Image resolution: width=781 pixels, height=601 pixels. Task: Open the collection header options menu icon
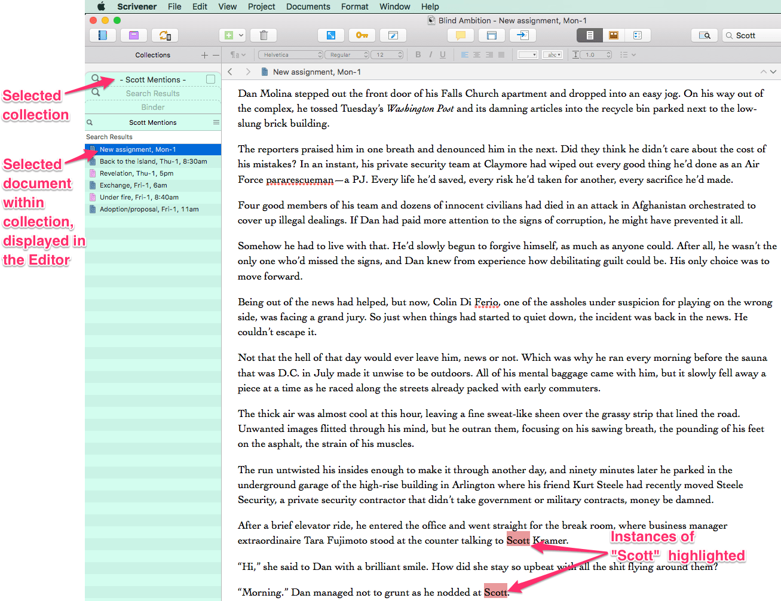216,122
